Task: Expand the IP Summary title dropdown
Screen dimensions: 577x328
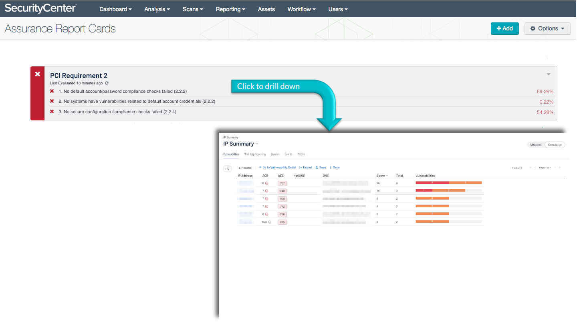Action: (x=257, y=144)
